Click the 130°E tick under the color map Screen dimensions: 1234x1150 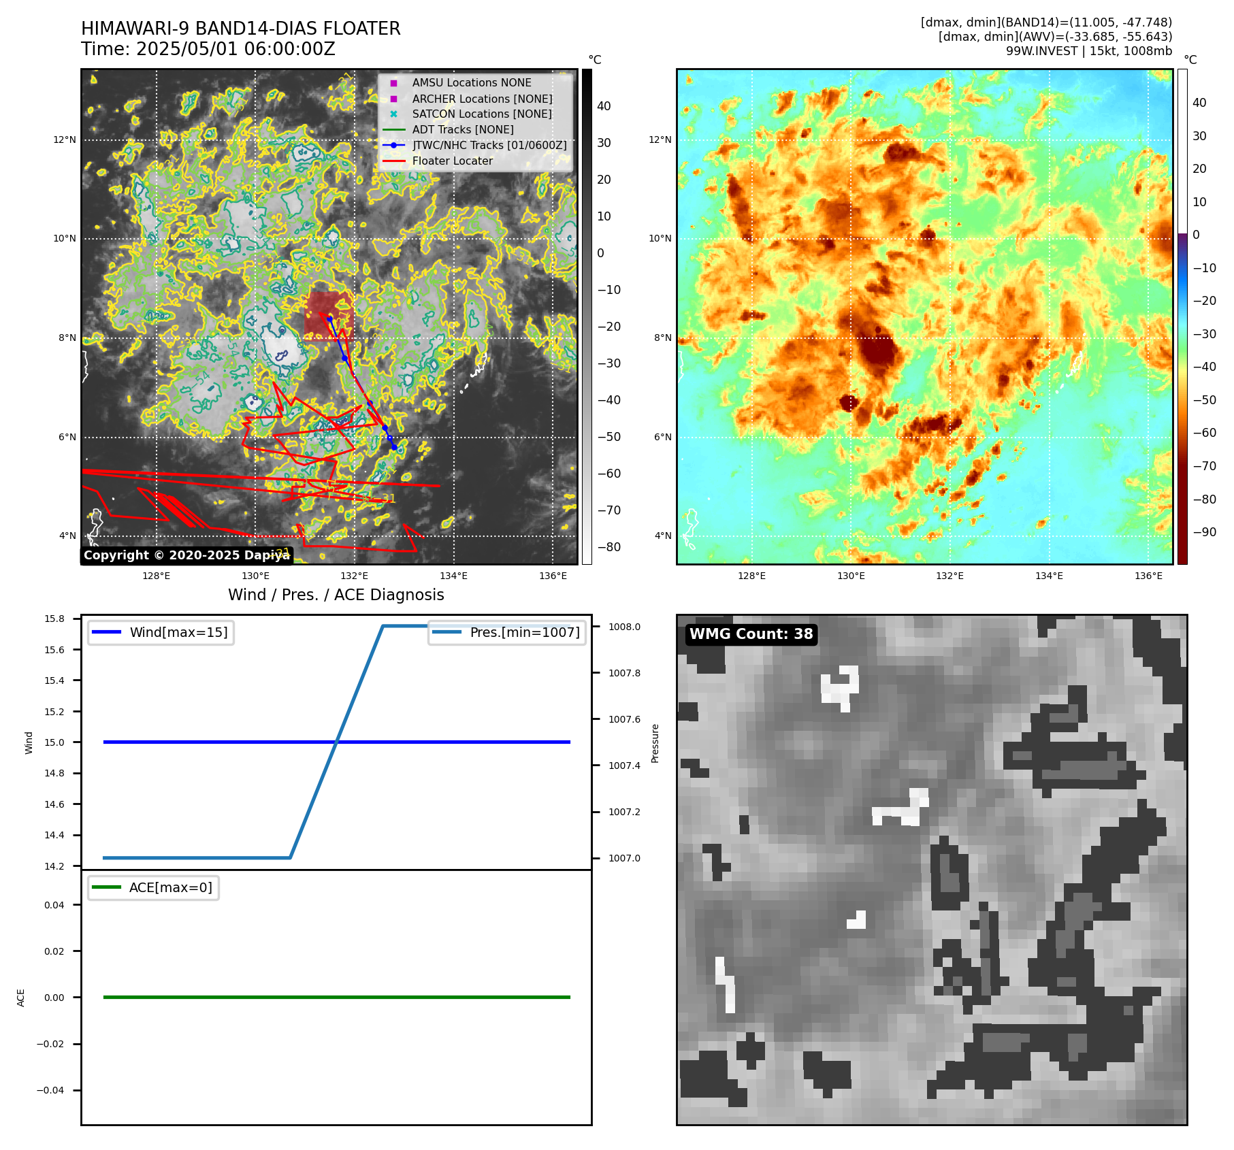pos(851,576)
